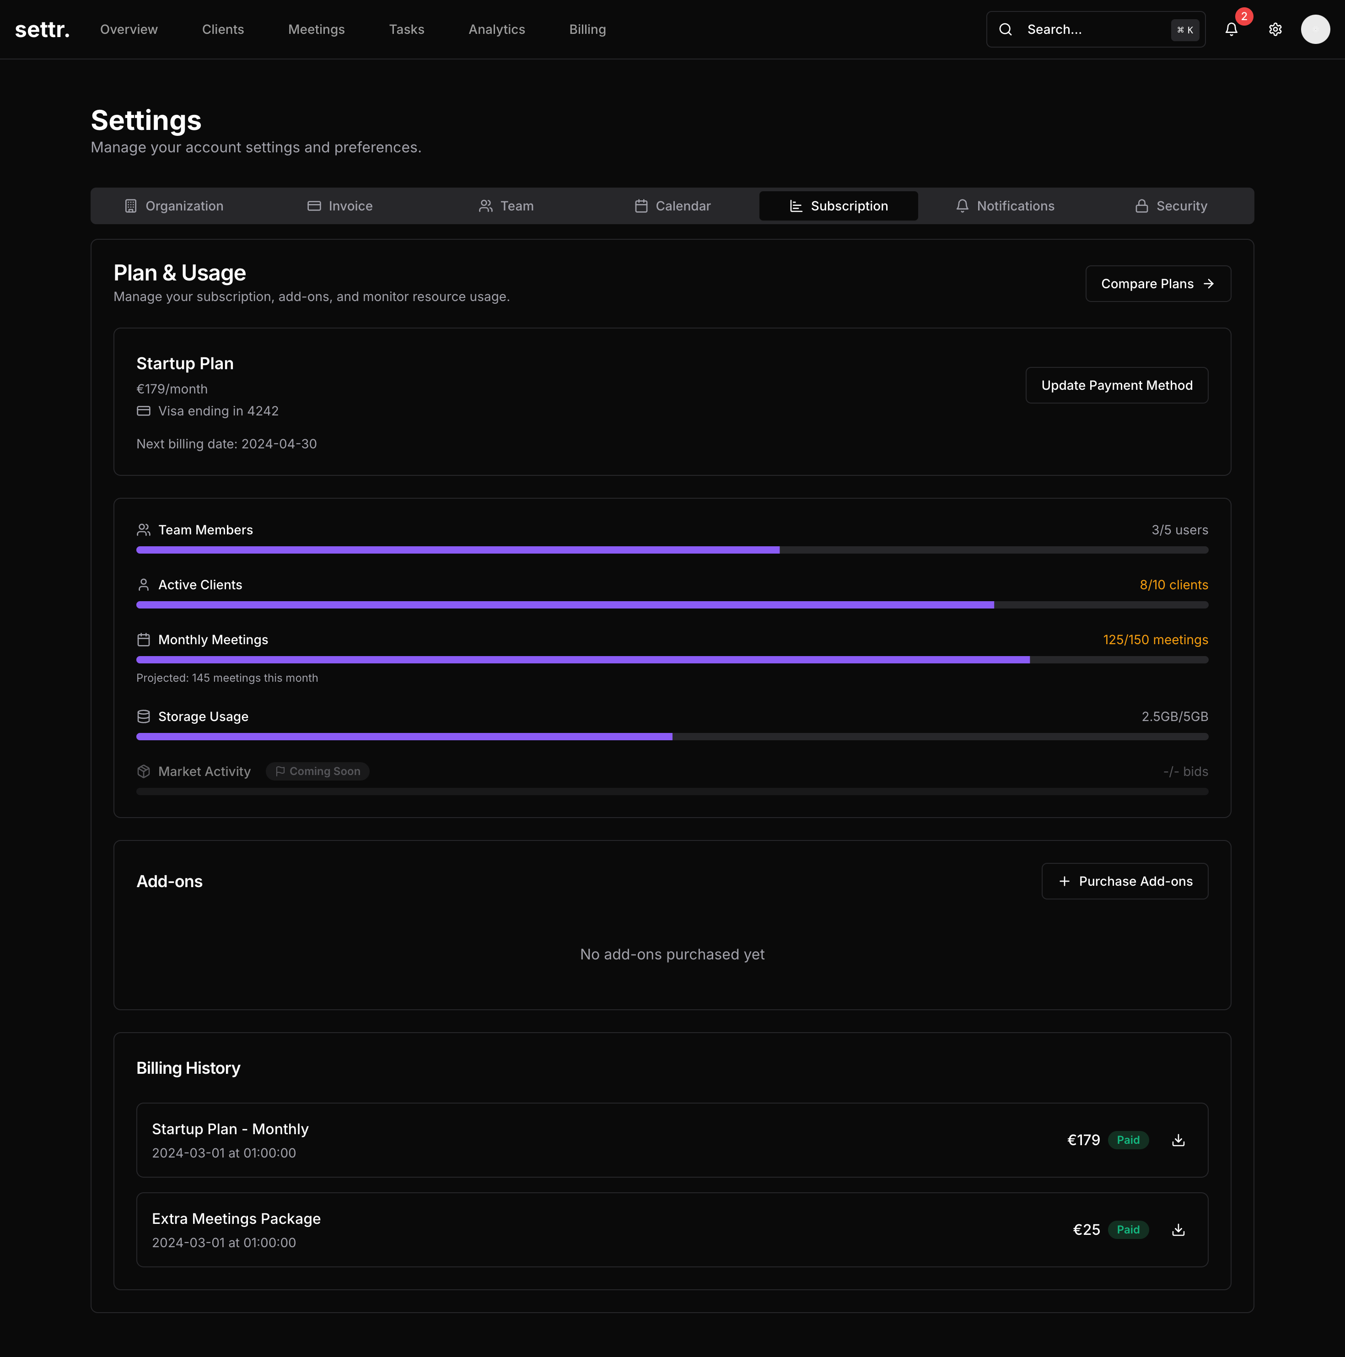
Task: Click the Monthly Meetings calendar icon
Action: pos(143,640)
